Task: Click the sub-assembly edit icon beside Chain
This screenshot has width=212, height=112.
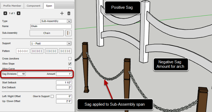Action: coord(68,33)
